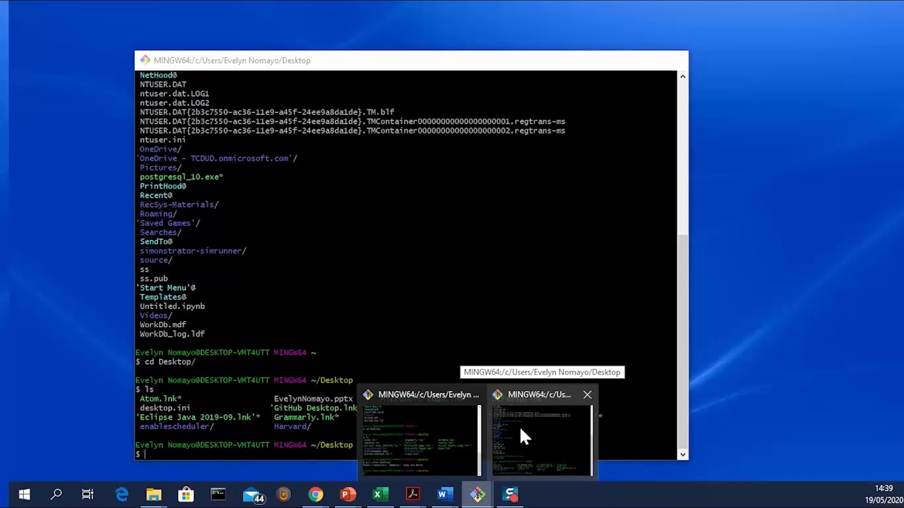Click 'ntuser.dat.LOG1' file entry

pos(174,93)
